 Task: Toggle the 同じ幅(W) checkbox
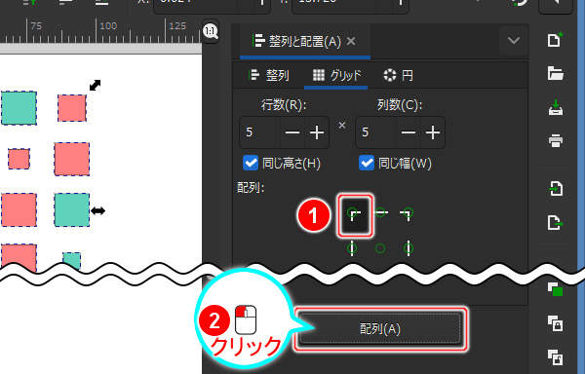pos(367,164)
